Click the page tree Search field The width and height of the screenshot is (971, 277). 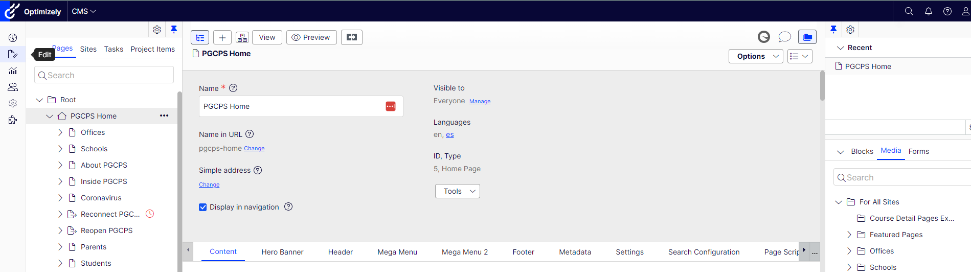(104, 75)
